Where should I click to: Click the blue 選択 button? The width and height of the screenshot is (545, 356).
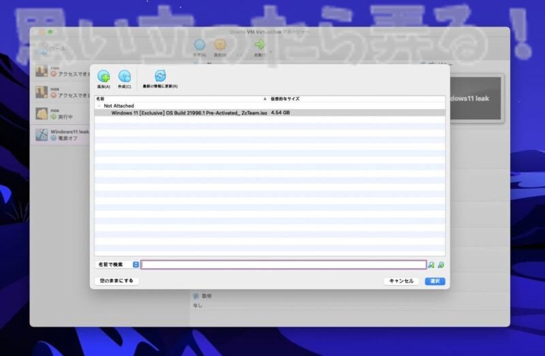coord(435,281)
